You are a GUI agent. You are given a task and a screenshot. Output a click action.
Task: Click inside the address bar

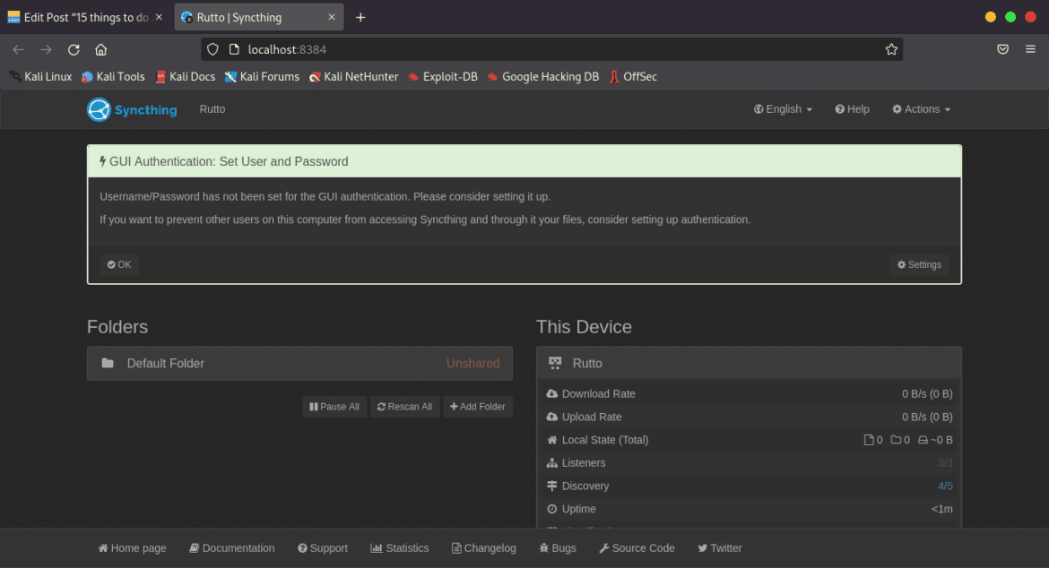coord(448,49)
